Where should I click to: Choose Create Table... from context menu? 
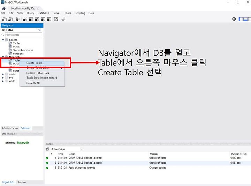42,63
